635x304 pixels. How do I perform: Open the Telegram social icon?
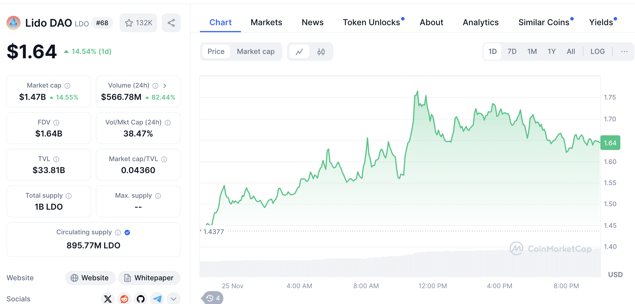click(x=157, y=299)
